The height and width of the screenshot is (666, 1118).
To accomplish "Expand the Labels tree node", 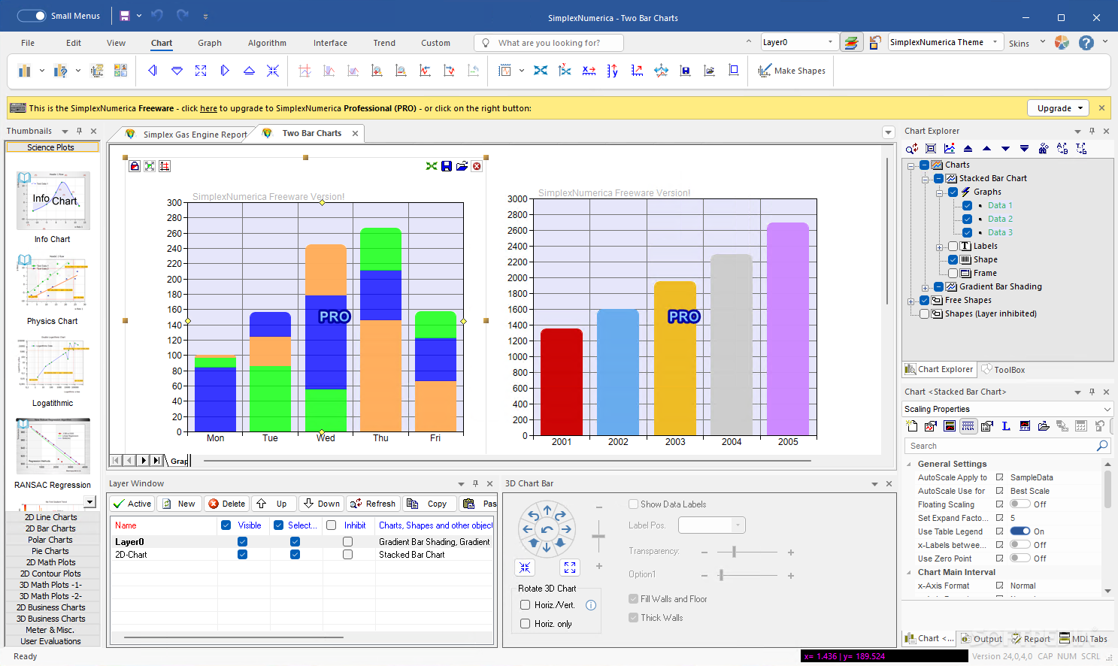I will tap(940, 247).
